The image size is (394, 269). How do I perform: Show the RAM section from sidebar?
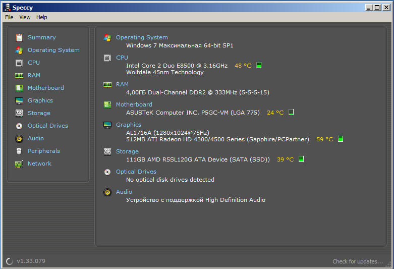tap(34, 75)
